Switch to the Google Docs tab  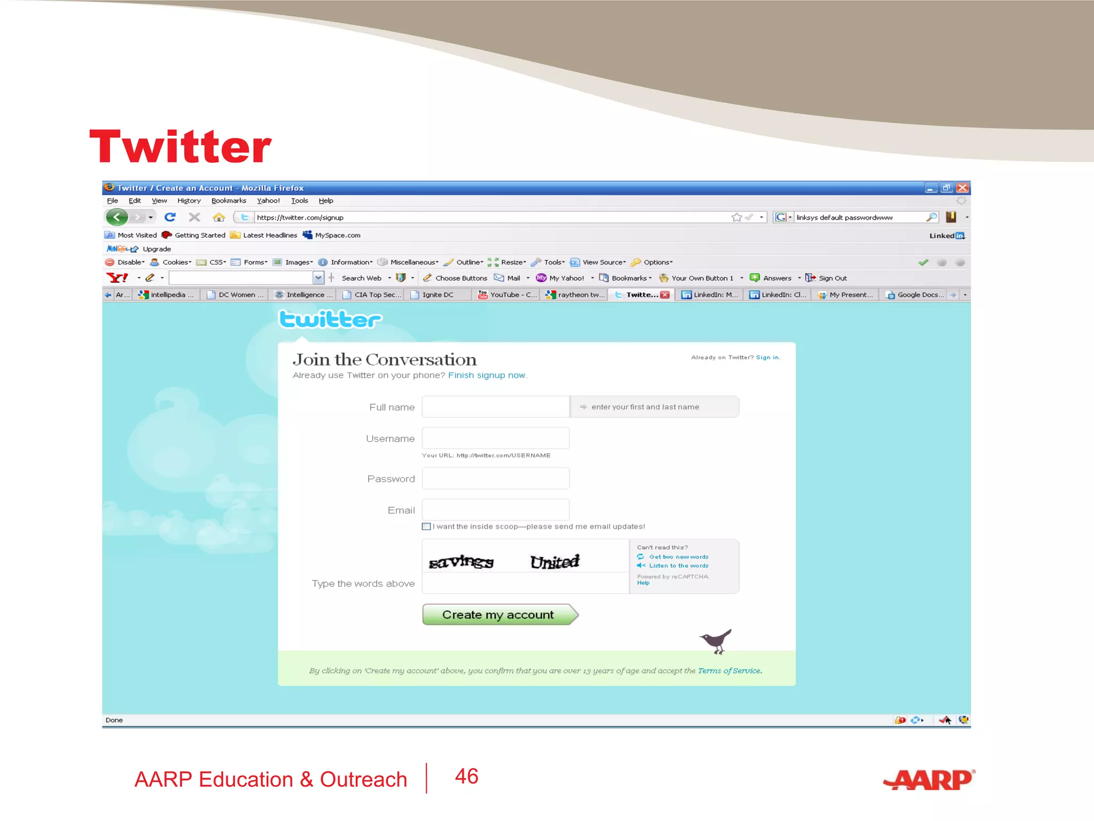coord(915,295)
